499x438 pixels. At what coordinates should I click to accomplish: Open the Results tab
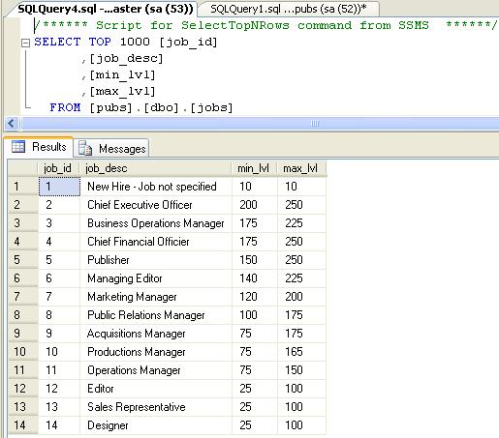(x=39, y=147)
